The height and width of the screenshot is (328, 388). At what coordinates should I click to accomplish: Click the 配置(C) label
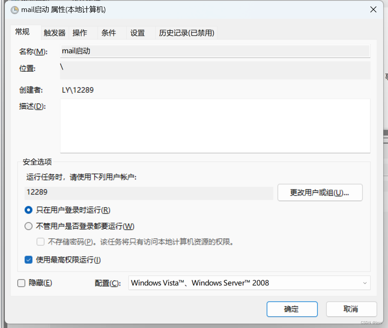pyautogui.click(x=108, y=283)
